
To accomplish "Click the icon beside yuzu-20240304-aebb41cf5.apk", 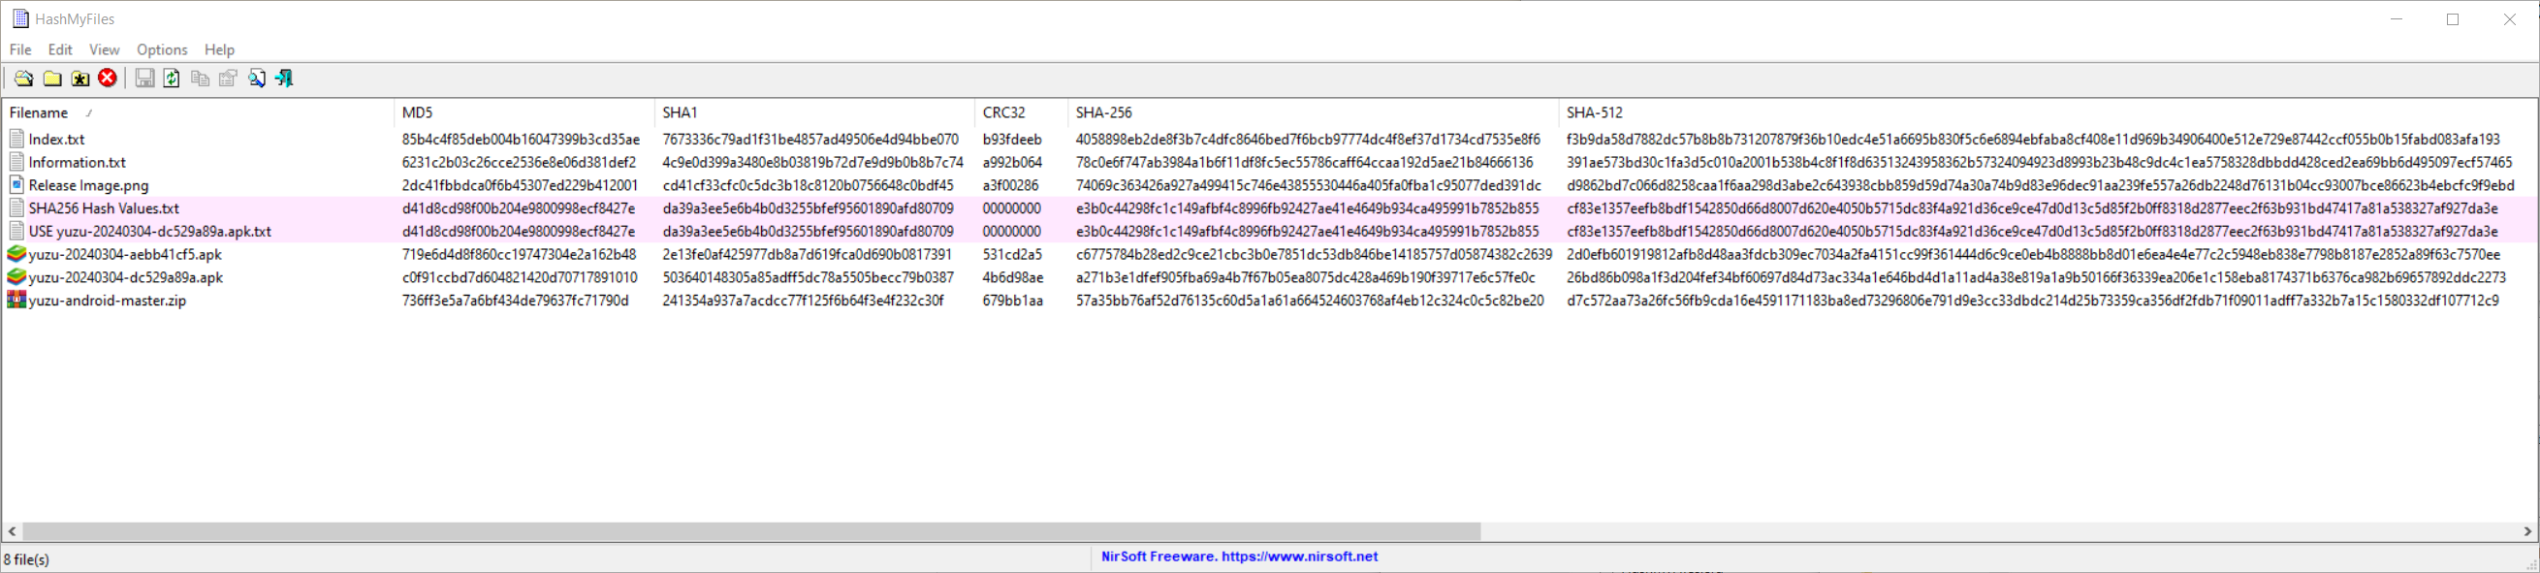I will 16,253.
